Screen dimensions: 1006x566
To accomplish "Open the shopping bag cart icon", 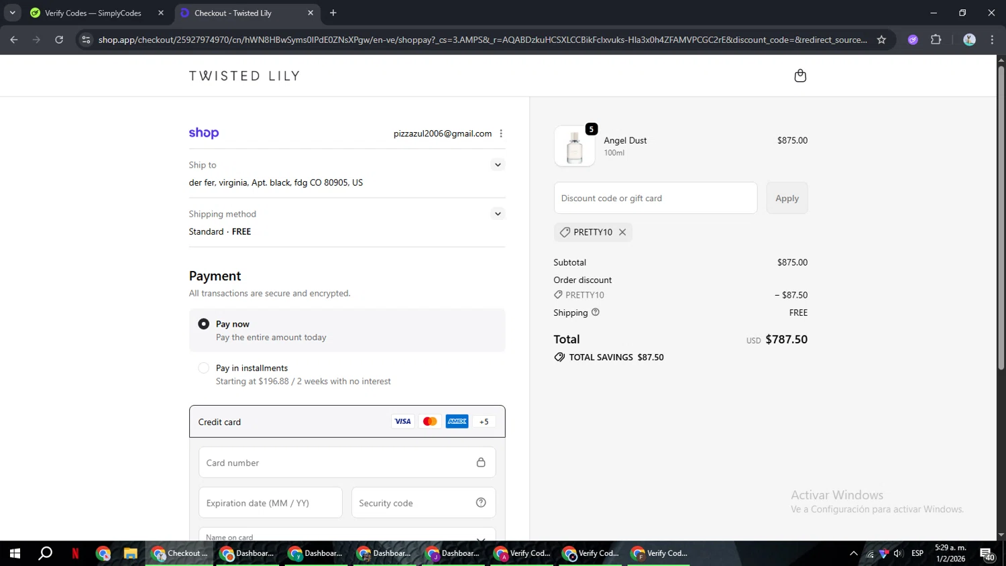I will (800, 76).
